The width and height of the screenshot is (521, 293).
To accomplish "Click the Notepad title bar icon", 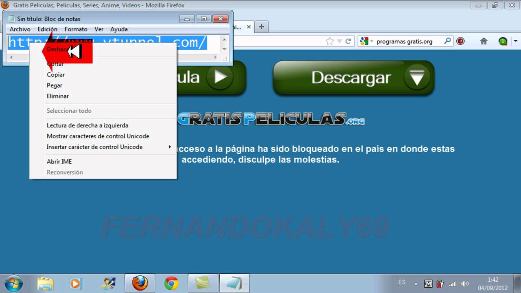I will 11,19.
